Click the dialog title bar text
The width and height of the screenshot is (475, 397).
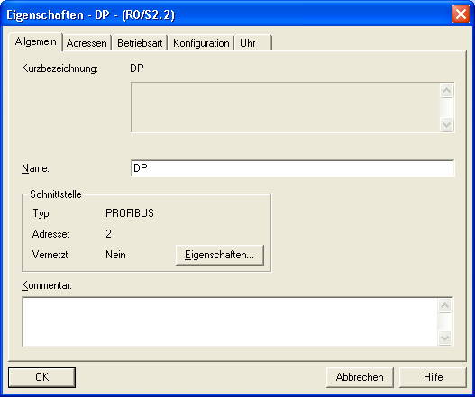pos(90,14)
